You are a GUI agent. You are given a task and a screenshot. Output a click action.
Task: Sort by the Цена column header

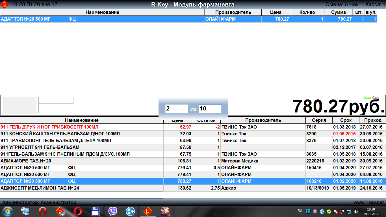point(178,120)
